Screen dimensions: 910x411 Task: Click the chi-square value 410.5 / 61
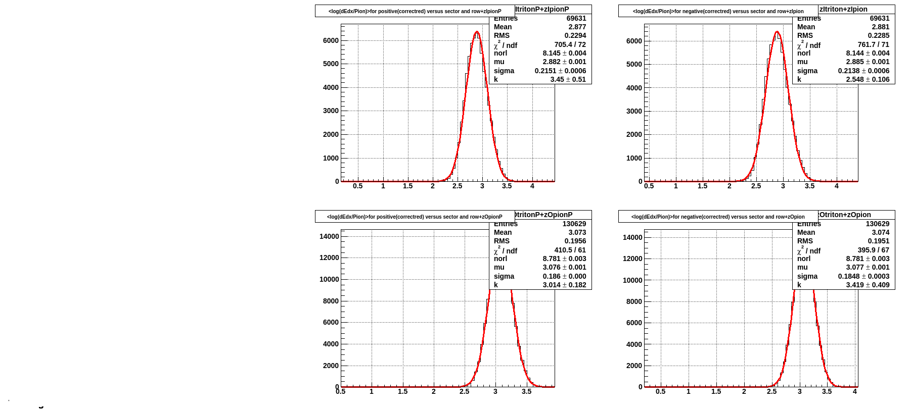(x=570, y=250)
